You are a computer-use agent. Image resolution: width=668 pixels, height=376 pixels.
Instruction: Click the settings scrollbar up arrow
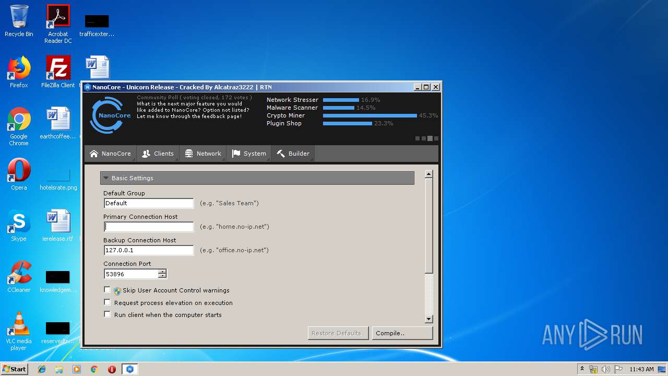[x=429, y=174]
